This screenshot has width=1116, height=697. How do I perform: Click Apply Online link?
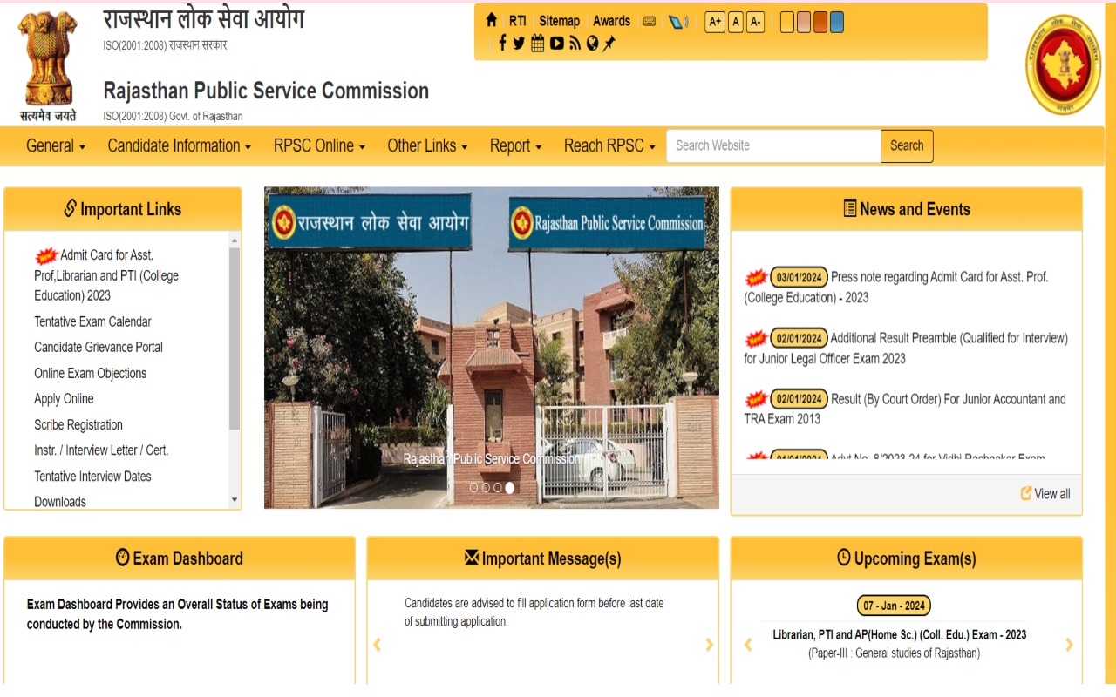(x=64, y=398)
